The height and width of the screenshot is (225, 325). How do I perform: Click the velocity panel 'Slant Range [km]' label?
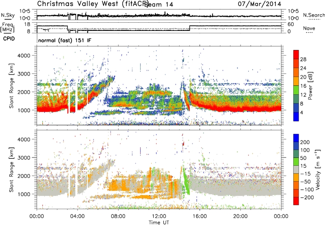pyautogui.click(x=11, y=170)
